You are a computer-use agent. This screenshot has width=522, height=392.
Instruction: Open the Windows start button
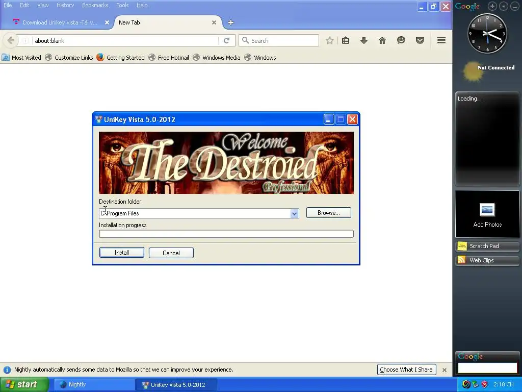[x=24, y=384]
